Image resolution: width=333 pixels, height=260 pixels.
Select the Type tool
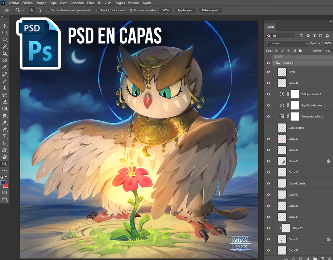(x=4, y=136)
